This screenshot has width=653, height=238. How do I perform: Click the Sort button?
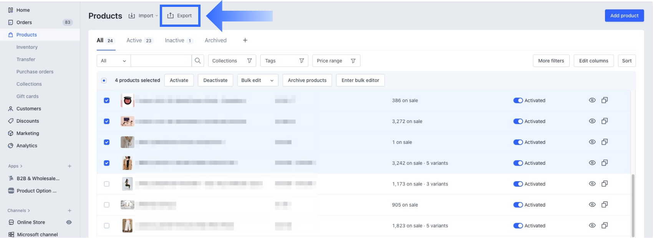[627, 61]
